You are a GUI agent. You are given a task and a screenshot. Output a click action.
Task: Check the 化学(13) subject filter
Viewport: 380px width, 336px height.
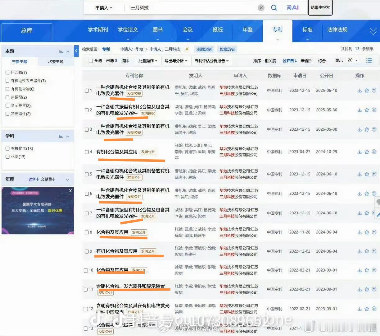pyautogui.click(x=7, y=157)
